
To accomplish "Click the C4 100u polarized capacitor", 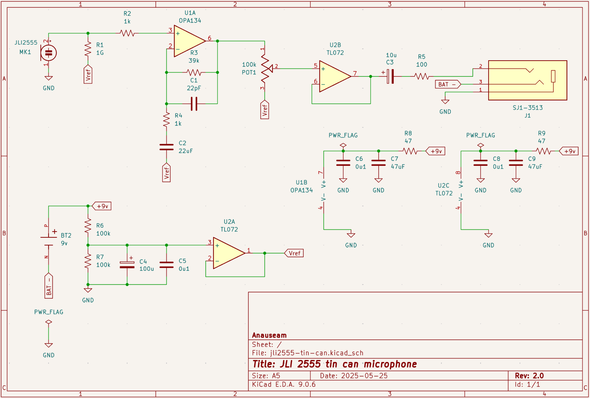I will pyautogui.click(x=127, y=265).
